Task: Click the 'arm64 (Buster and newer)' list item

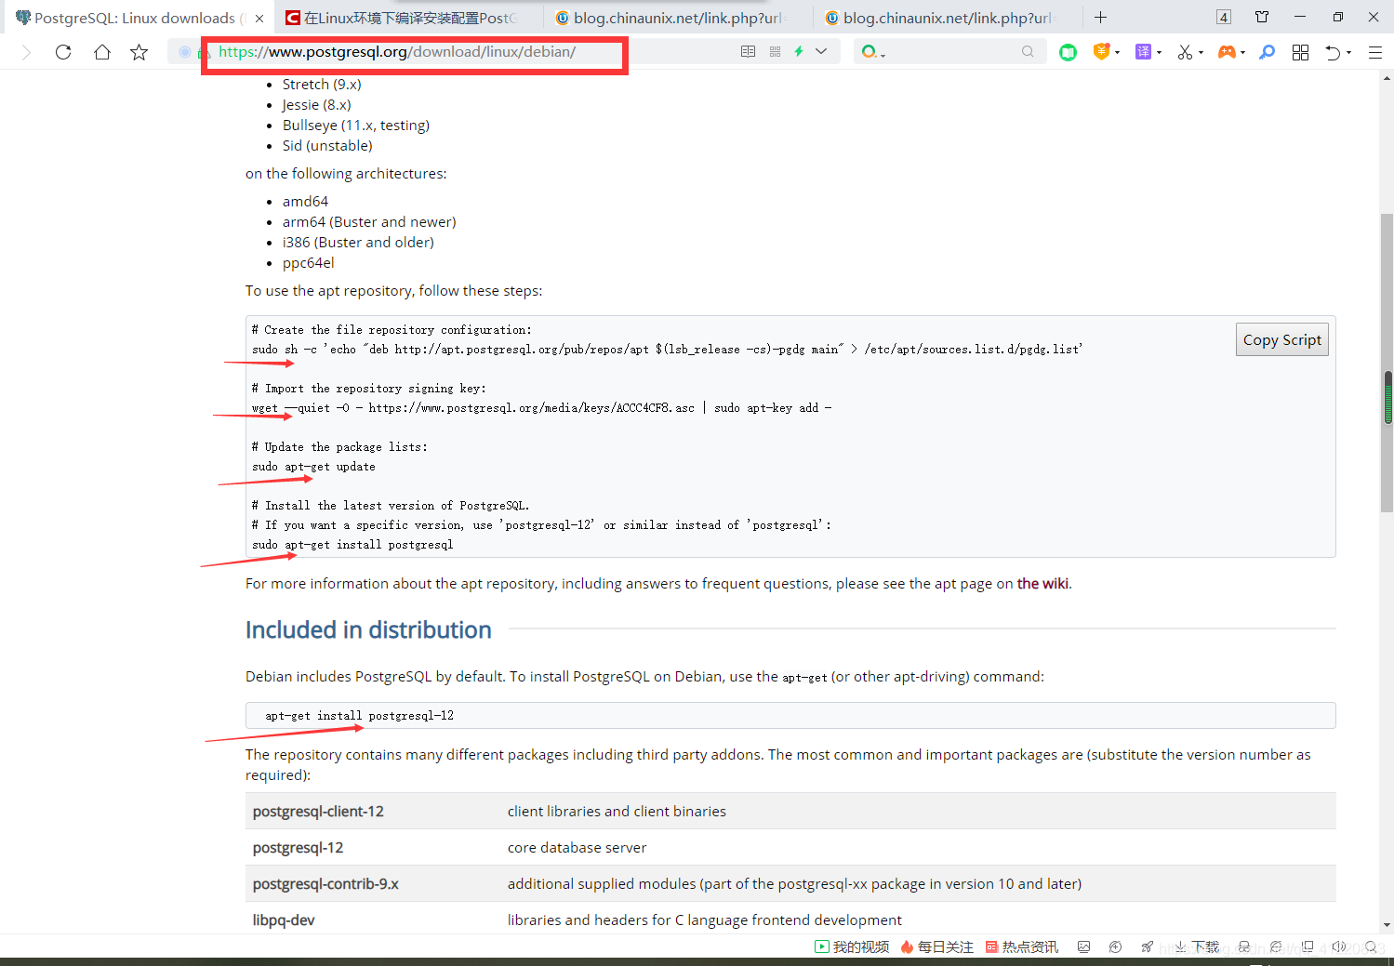Action: [369, 222]
